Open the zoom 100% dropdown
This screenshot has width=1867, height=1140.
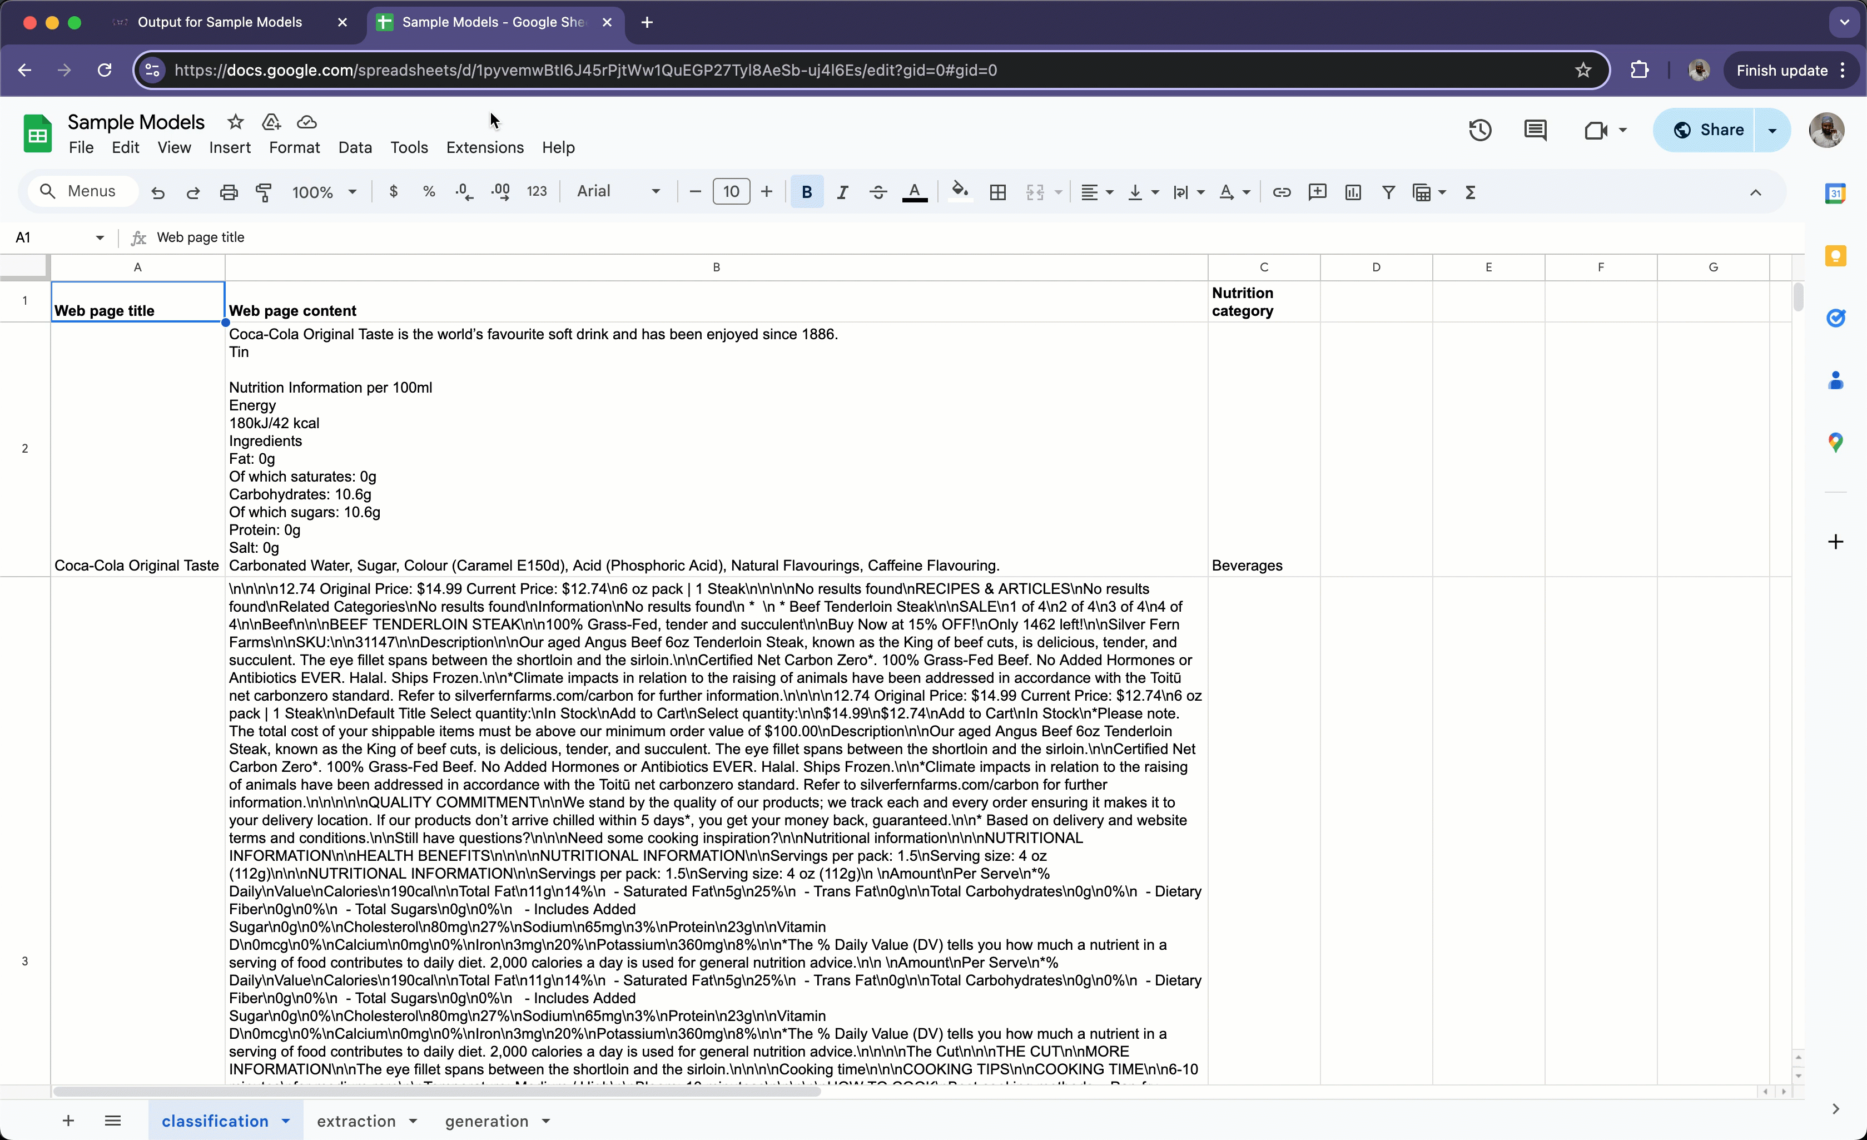(324, 192)
